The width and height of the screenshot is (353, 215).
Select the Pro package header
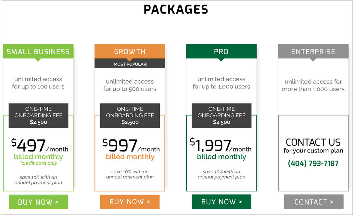221,51
